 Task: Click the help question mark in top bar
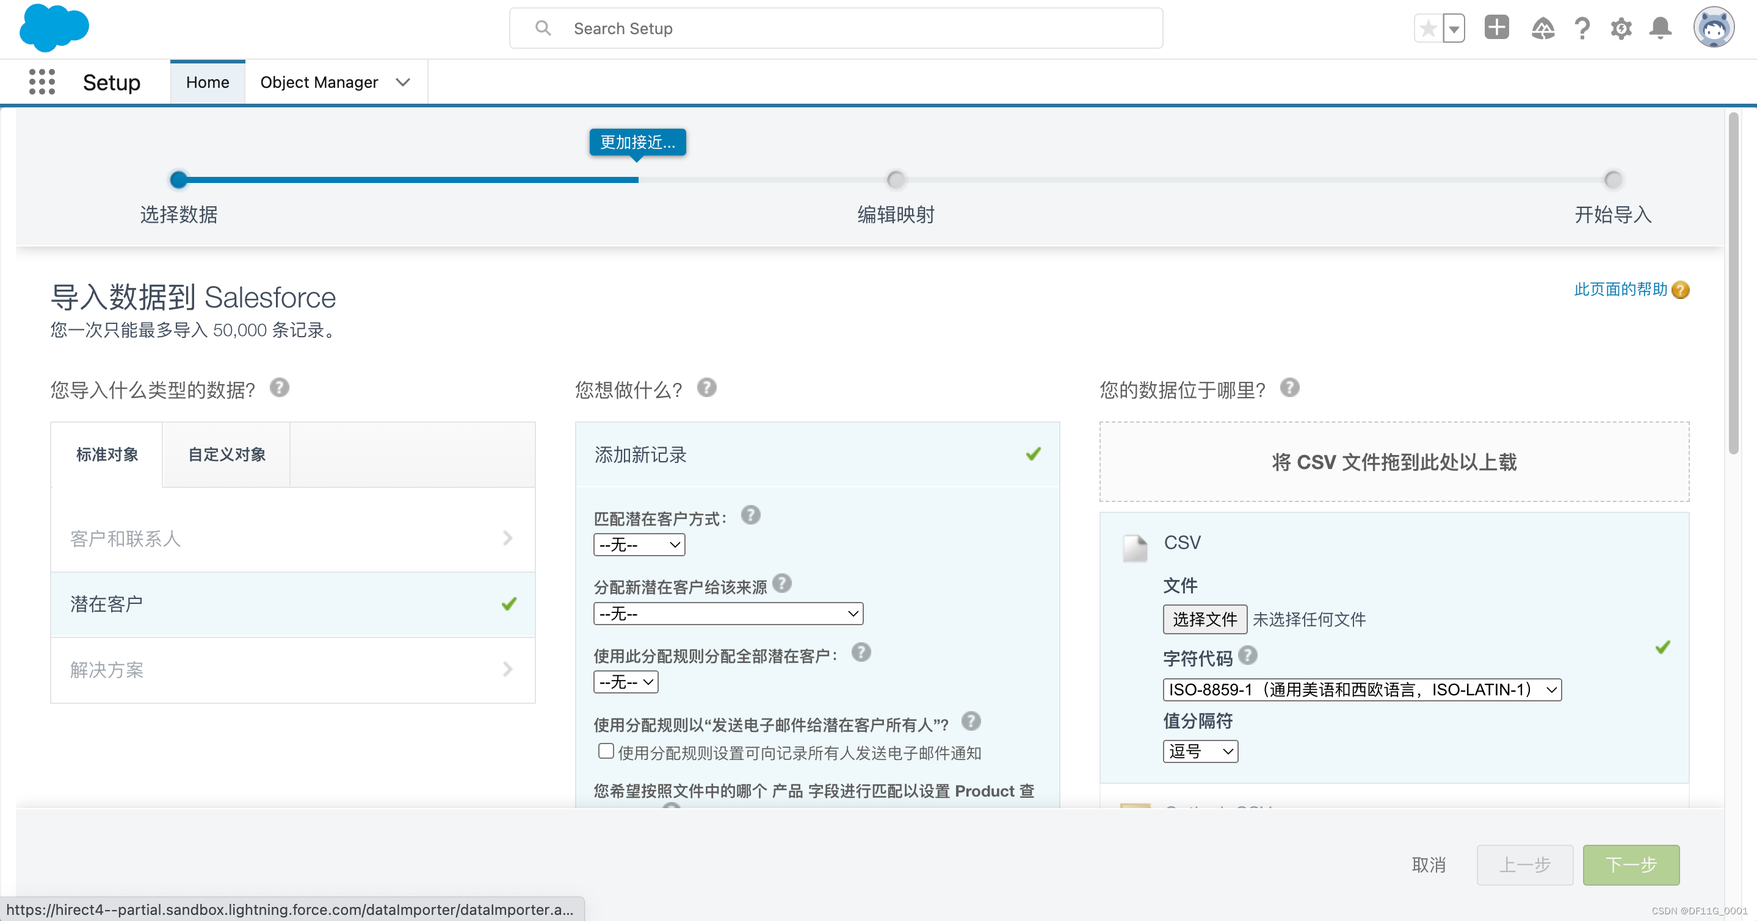pyautogui.click(x=1582, y=28)
